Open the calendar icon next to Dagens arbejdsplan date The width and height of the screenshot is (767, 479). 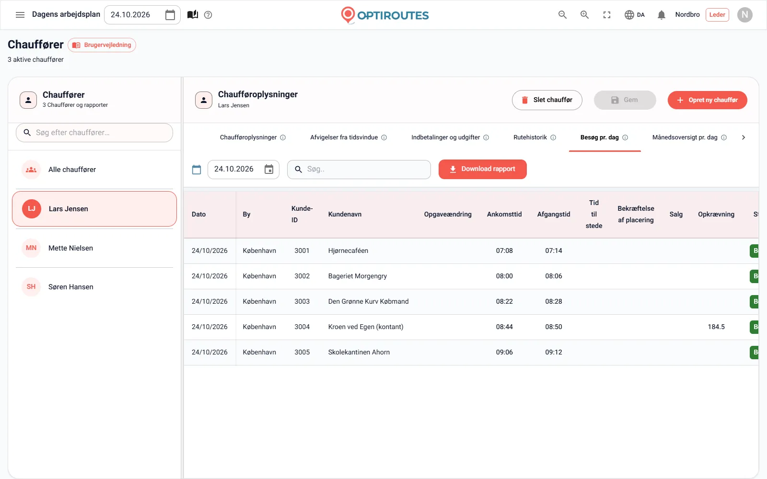coord(170,15)
